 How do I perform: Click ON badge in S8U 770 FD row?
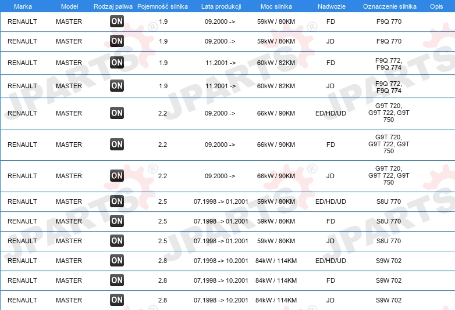click(117, 221)
